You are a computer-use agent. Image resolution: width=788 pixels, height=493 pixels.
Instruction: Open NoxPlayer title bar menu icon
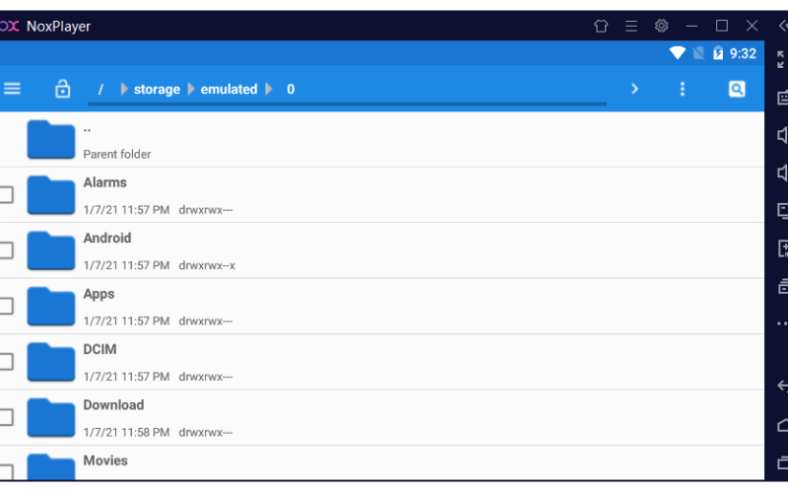(631, 26)
